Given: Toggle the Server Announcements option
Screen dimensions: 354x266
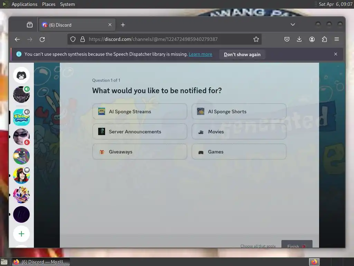Looking at the screenshot, I should click(140, 132).
